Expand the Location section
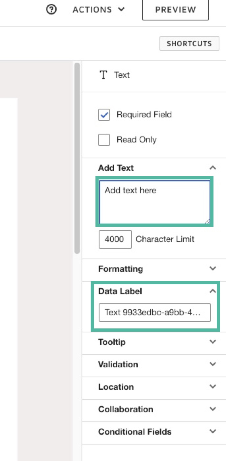The width and height of the screenshot is (226, 461). pos(213,387)
